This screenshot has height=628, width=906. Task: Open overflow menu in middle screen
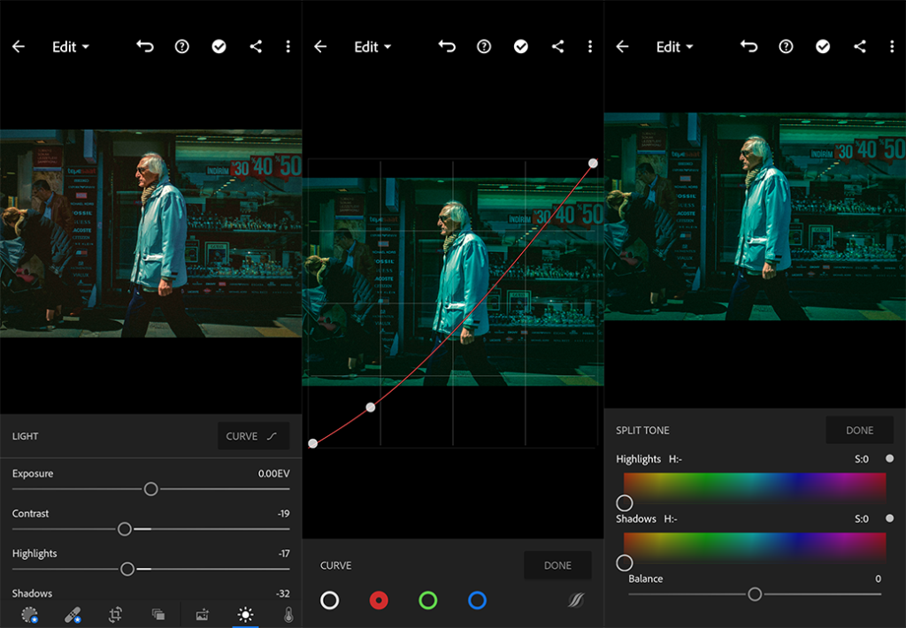click(x=590, y=47)
